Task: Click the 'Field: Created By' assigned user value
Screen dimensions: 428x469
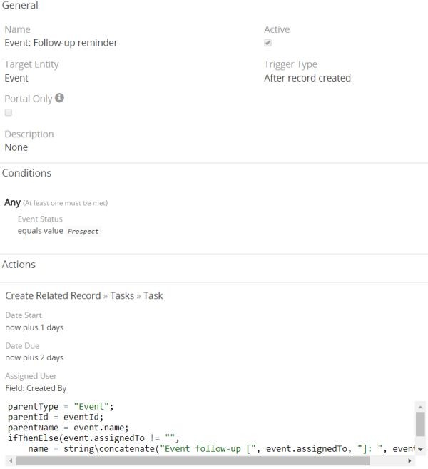Action: pos(36,388)
